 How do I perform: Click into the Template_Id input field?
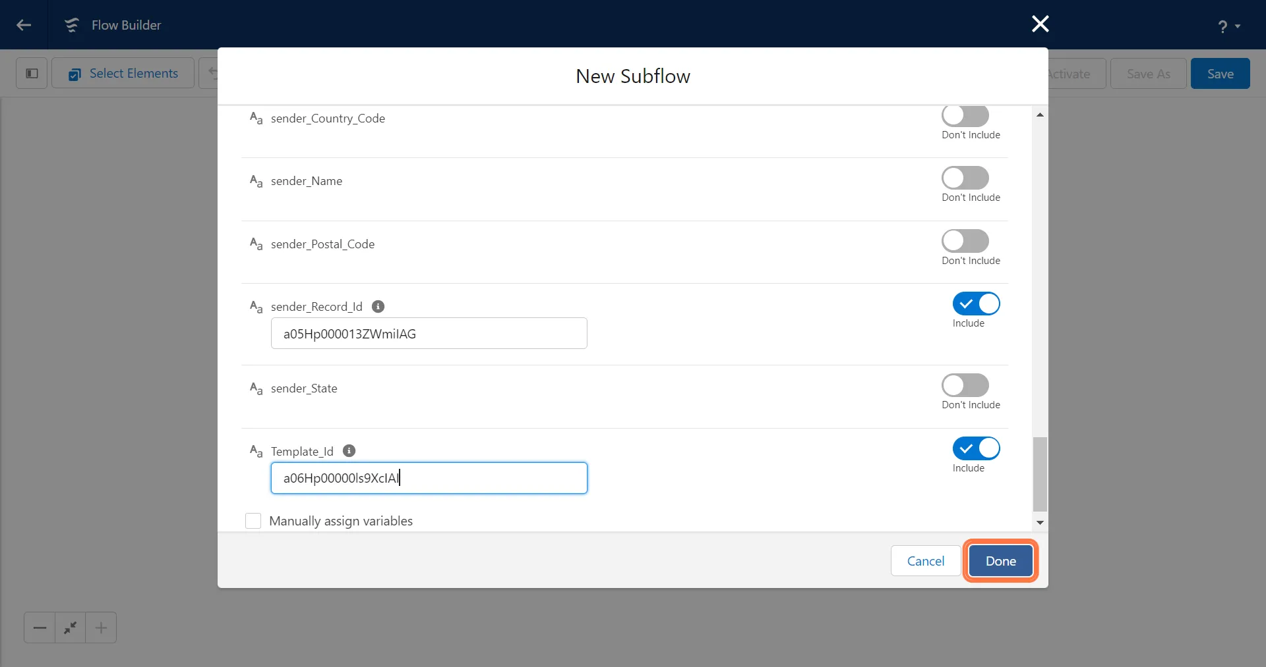(x=429, y=478)
